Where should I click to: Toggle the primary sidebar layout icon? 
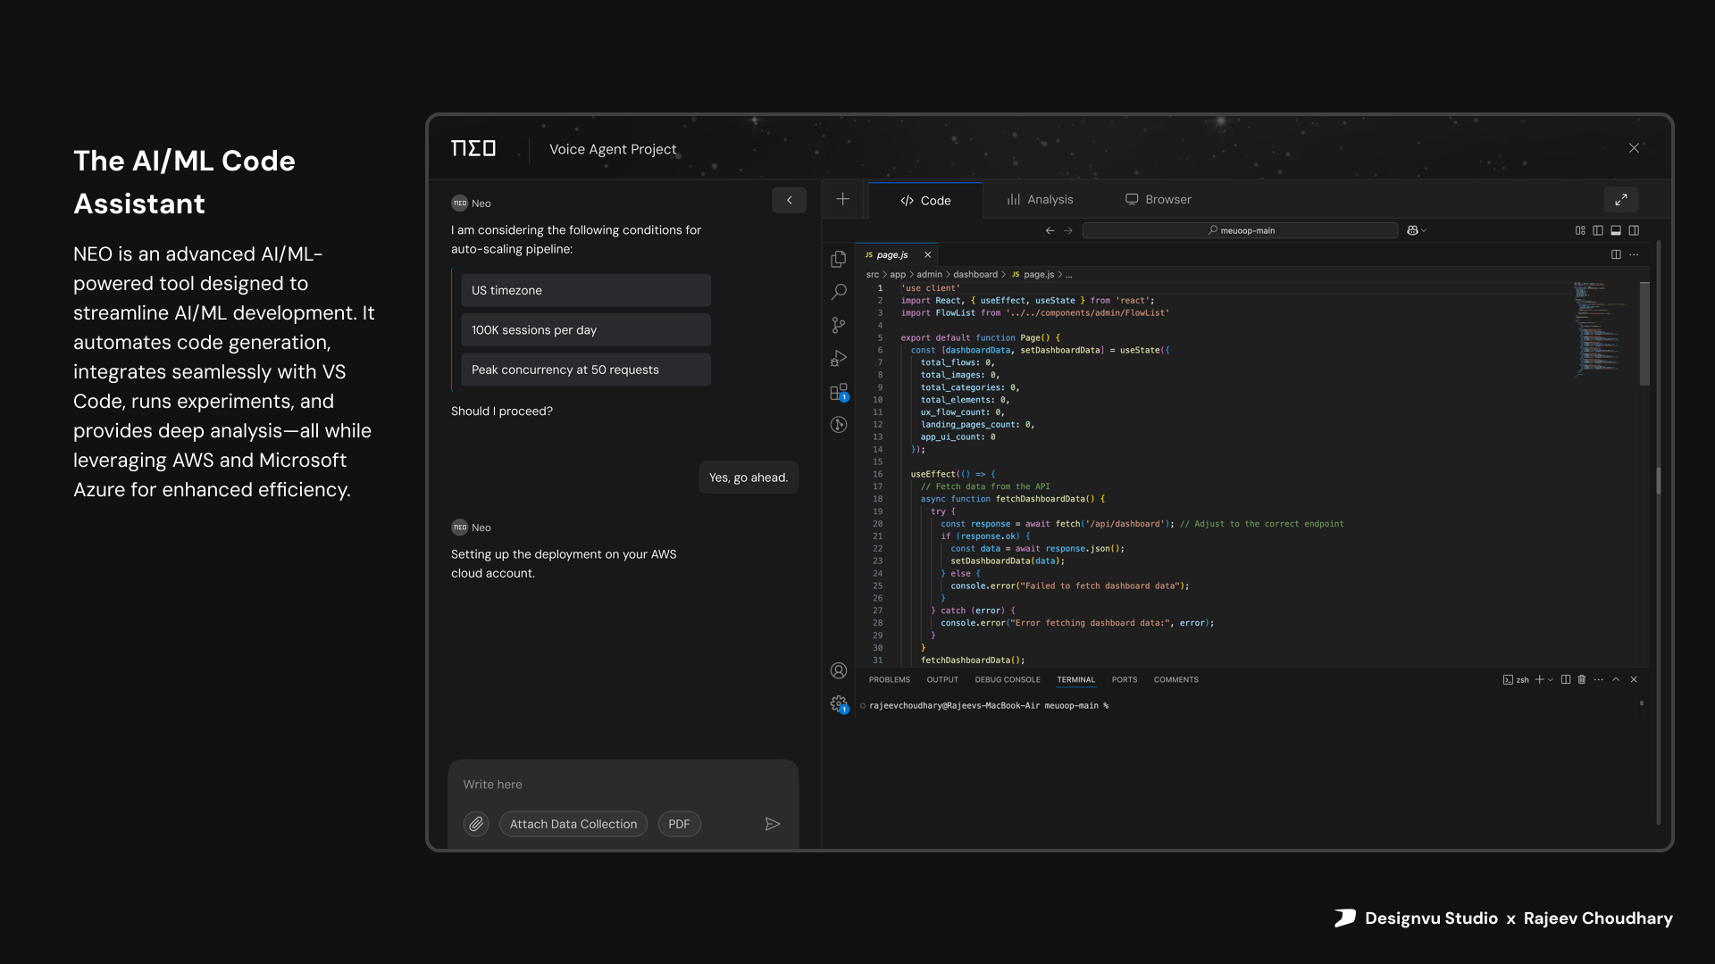click(x=1598, y=230)
